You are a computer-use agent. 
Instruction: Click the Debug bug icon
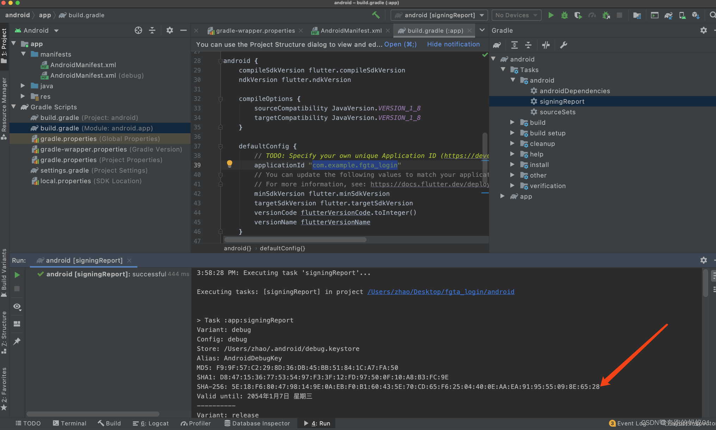pos(564,15)
